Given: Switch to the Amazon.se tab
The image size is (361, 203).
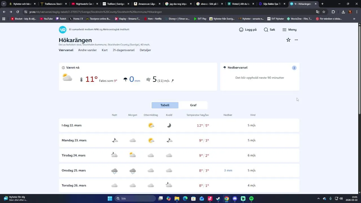Looking at the screenshot, I should (x=147, y=4).
